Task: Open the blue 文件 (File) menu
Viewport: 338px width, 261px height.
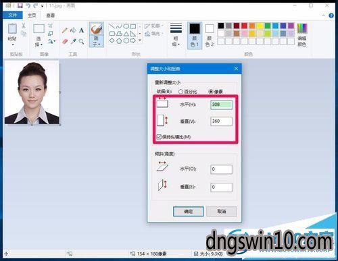Action: [13, 16]
